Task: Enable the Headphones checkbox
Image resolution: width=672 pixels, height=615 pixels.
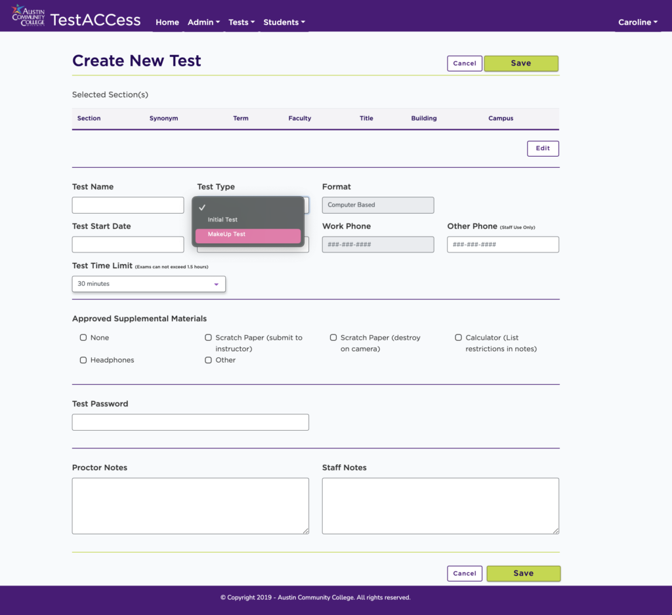Action: [x=83, y=360]
